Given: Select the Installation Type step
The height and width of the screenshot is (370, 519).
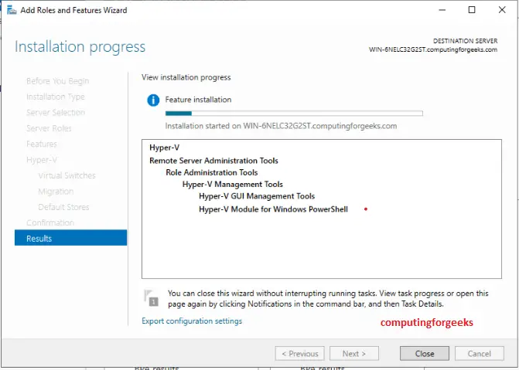Looking at the screenshot, I should (55, 97).
